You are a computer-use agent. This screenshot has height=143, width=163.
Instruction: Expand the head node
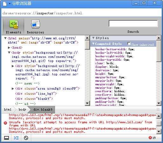tap(9, 48)
